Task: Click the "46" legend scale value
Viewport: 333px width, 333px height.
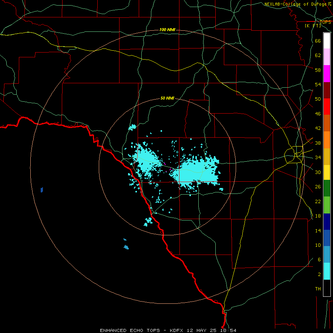Action: [318, 114]
